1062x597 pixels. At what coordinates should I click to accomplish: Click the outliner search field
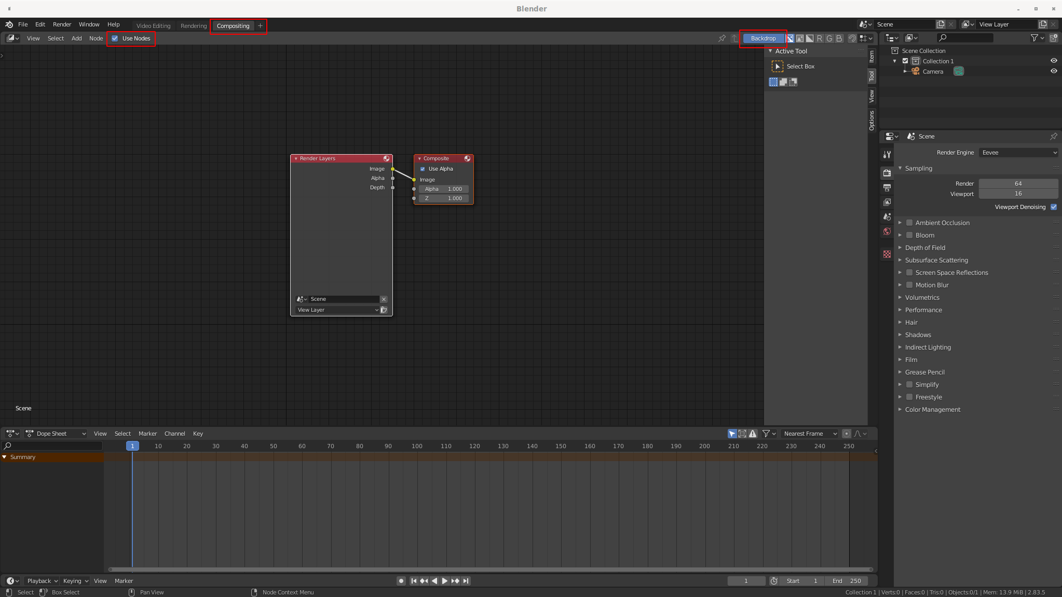(x=965, y=38)
